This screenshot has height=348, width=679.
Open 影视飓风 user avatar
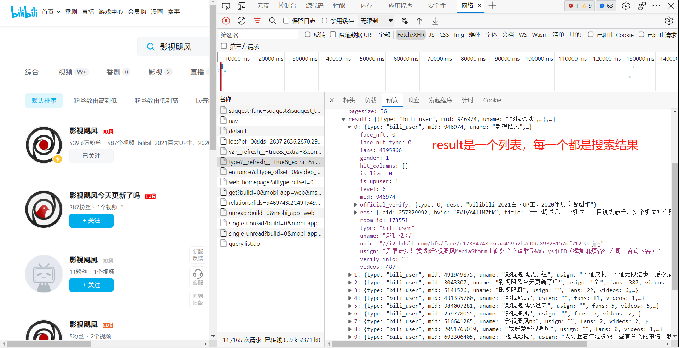[x=44, y=145]
